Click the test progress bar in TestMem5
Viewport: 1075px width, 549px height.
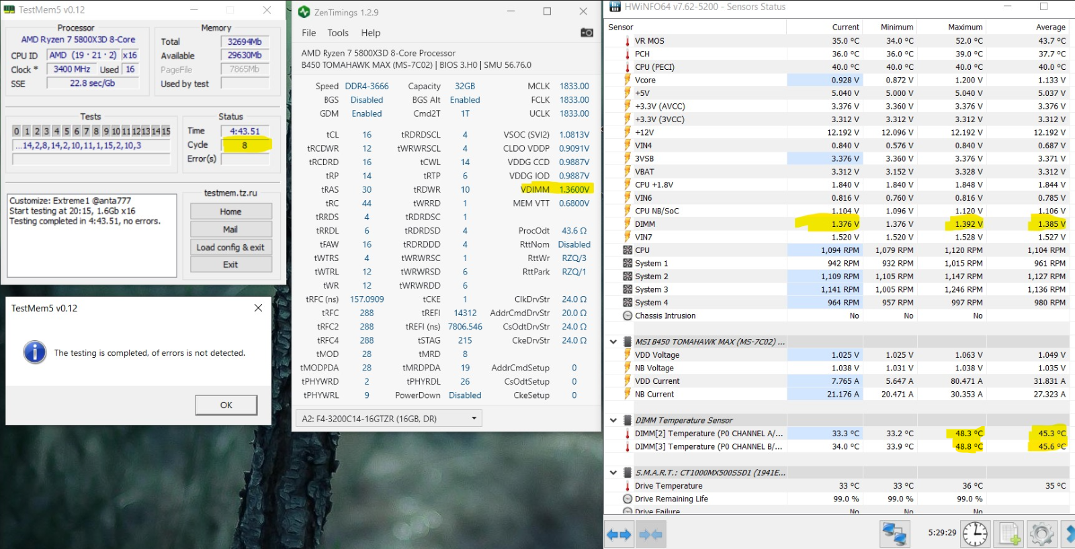[x=91, y=159]
